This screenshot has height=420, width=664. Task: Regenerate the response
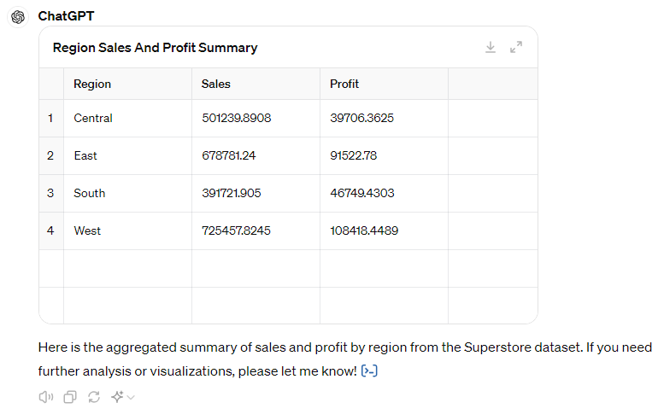coord(94,397)
